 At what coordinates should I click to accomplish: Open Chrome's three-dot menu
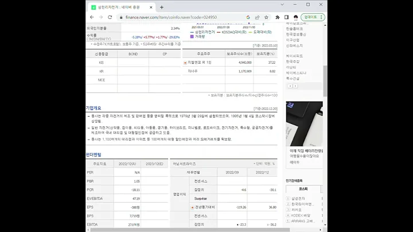point(321,17)
